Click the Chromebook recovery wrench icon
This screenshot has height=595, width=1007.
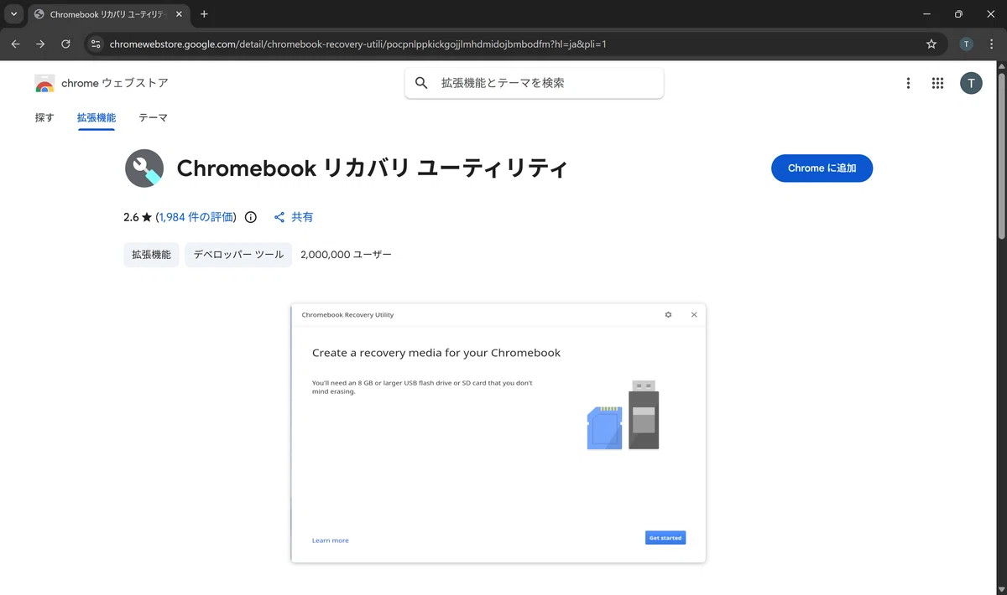pos(144,168)
